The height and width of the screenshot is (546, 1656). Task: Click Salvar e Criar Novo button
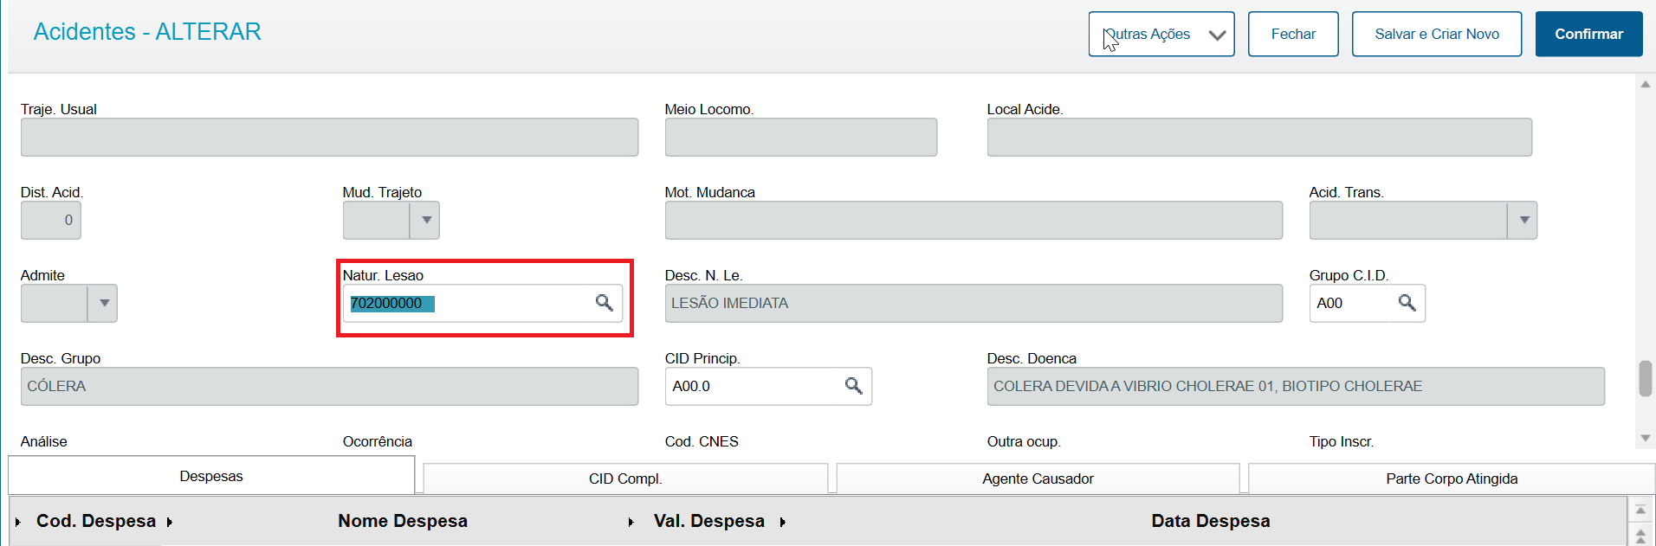click(x=1437, y=34)
